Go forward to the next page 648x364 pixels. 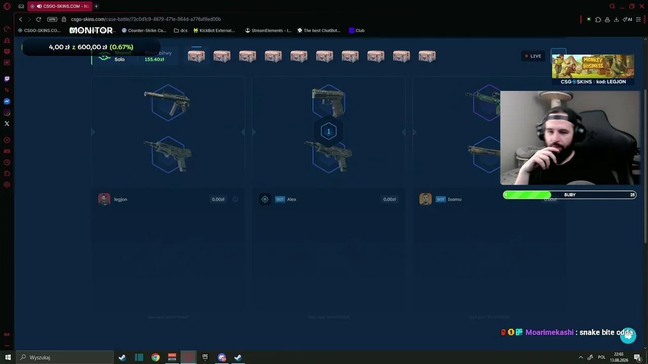click(x=29, y=19)
